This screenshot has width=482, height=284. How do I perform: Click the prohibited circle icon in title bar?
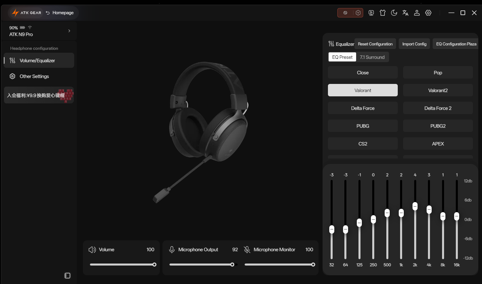coord(345,13)
